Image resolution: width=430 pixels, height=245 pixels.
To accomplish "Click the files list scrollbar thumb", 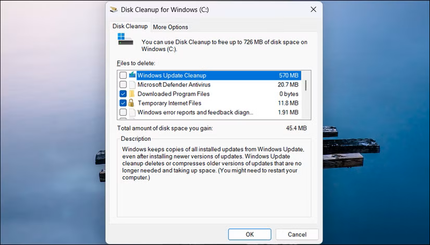I will click(x=306, y=85).
